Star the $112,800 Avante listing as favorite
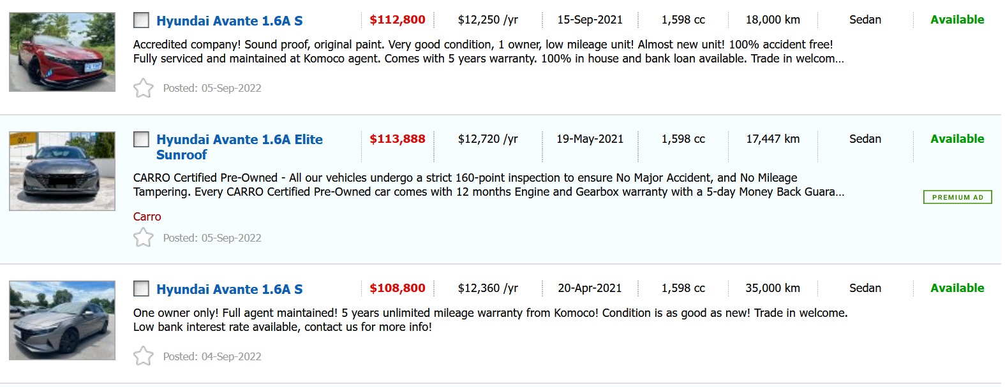This screenshot has height=387, width=1005. point(144,88)
